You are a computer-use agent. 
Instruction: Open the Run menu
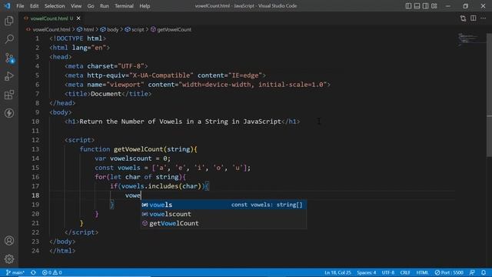tap(105, 5)
